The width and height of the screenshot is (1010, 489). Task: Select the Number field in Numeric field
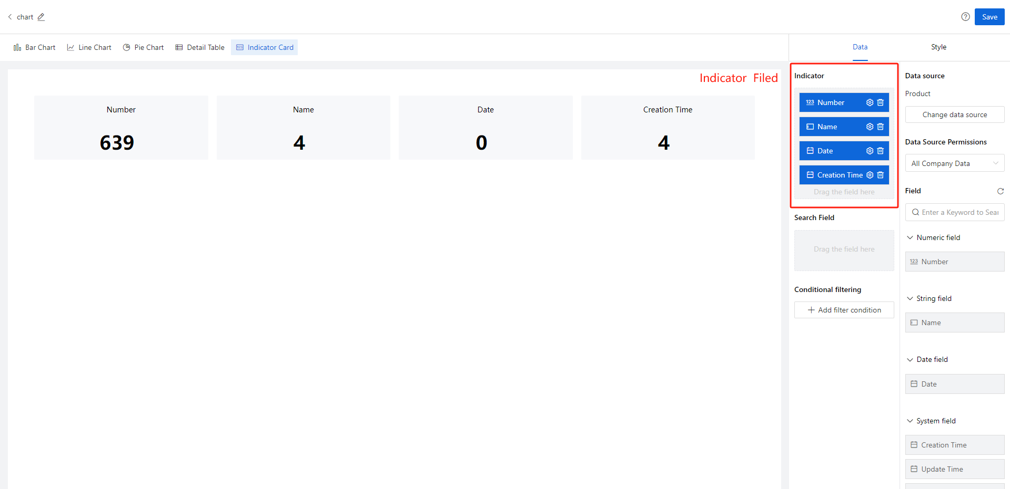[x=955, y=262]
